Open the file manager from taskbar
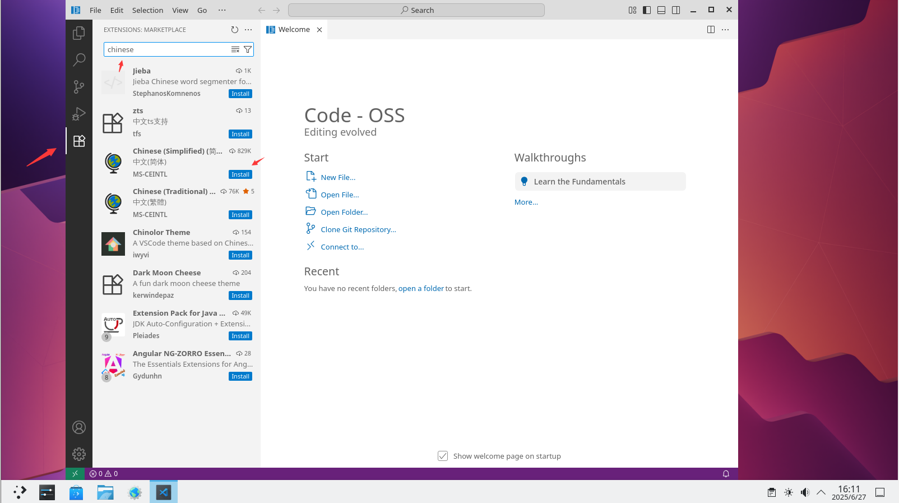 tap(105, 492)
